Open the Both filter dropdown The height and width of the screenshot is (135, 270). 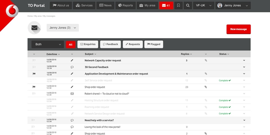point(48,44)
